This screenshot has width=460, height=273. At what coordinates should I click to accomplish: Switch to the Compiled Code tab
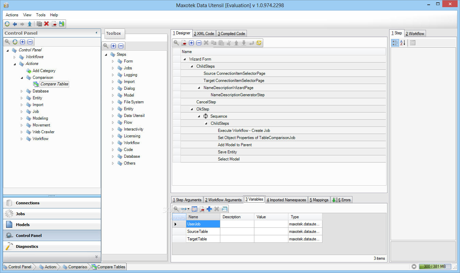[231, 34]
